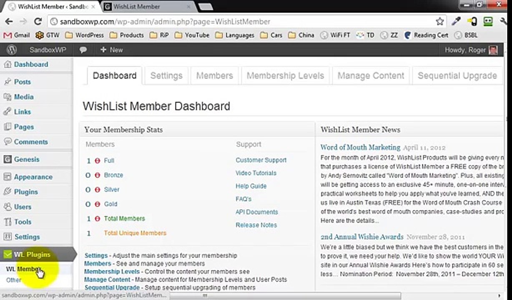
Task: Open the Customer Support link
Action: (x=261, y=160)
